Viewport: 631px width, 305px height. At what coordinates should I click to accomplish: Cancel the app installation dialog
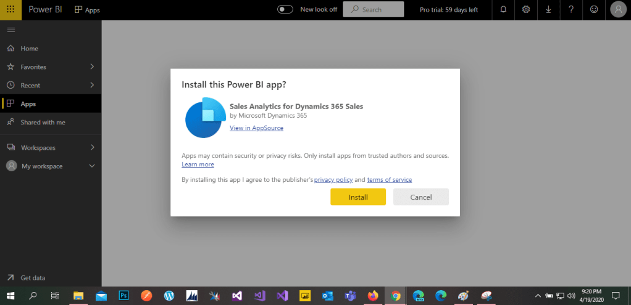(x=421, y=197)
